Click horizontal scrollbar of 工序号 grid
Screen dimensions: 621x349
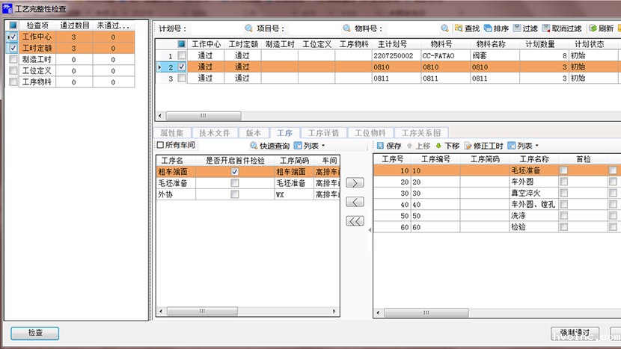426,312
